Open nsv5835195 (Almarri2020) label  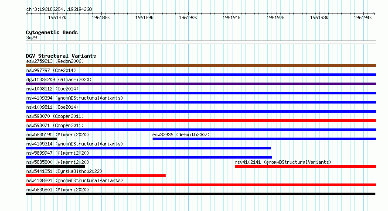[58, 135]
